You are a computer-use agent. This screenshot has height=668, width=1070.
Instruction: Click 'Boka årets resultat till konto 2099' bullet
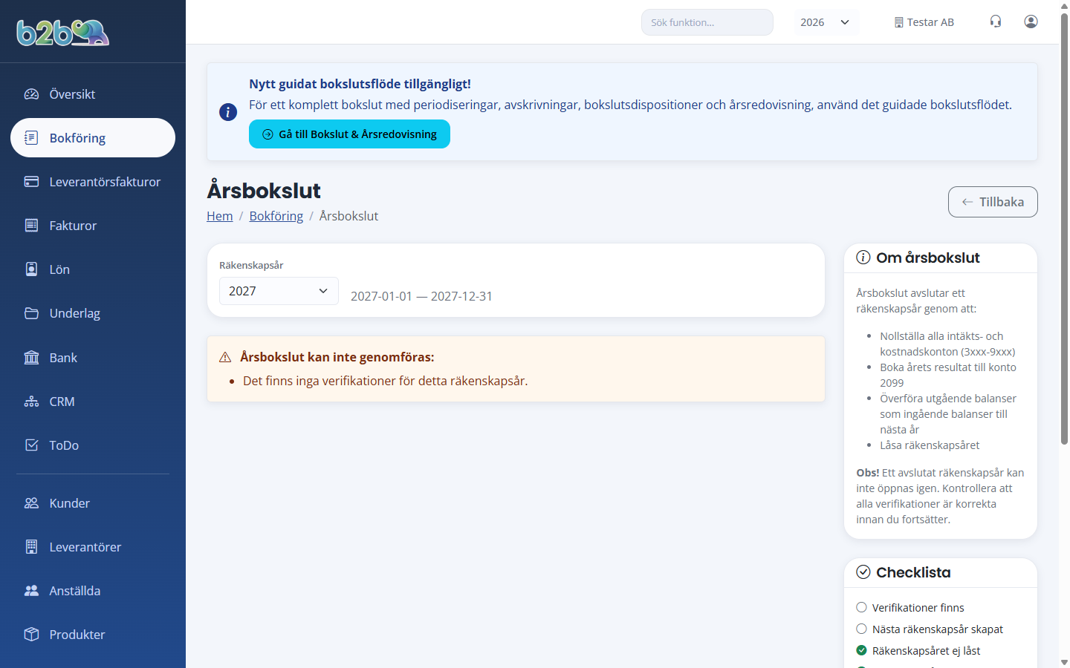click(x=948, y=375)
